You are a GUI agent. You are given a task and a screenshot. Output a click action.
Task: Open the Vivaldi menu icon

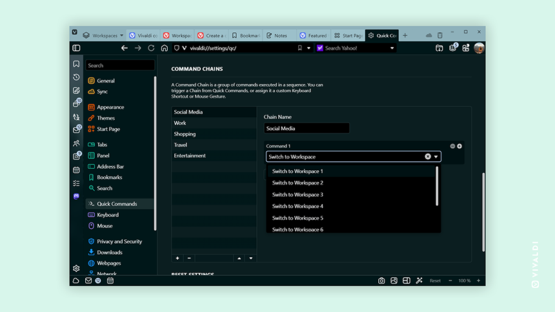coord(75,32)
